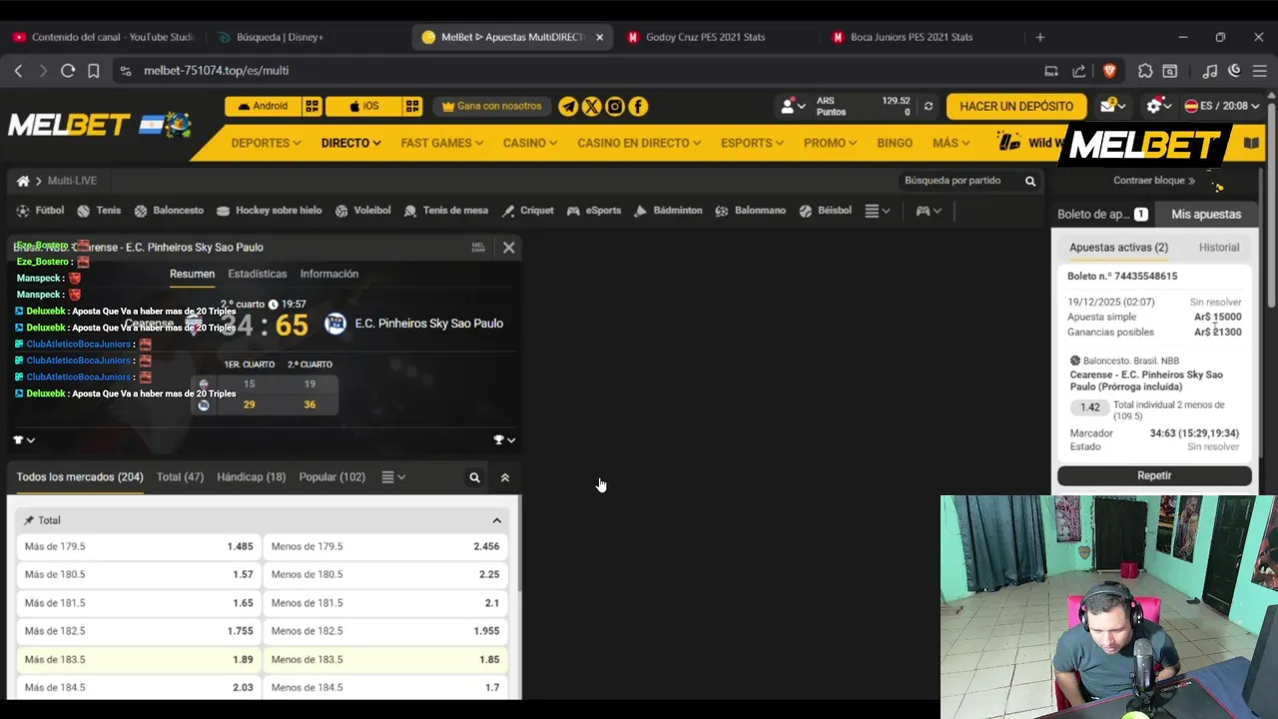The width and height of the screenshot is (1278, 719).
Task: Focus the Búsqueda por partido field
Action: coord(960,181)
